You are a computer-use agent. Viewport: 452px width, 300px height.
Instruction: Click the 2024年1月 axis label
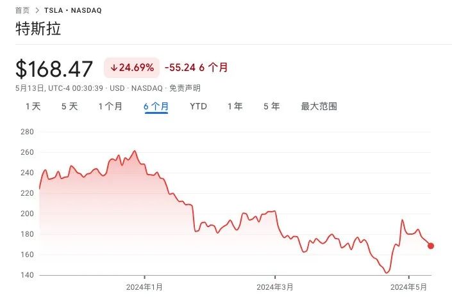144,287
